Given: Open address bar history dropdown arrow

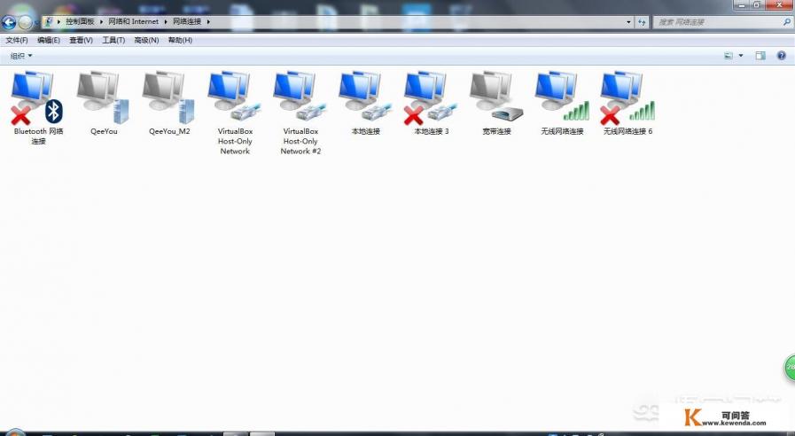Looking at the screenshot, I should [628, 21].
